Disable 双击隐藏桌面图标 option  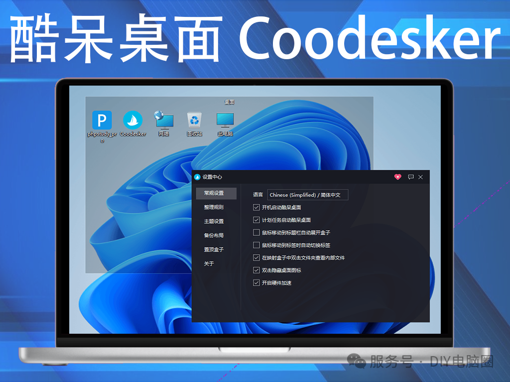click(256, 270)
